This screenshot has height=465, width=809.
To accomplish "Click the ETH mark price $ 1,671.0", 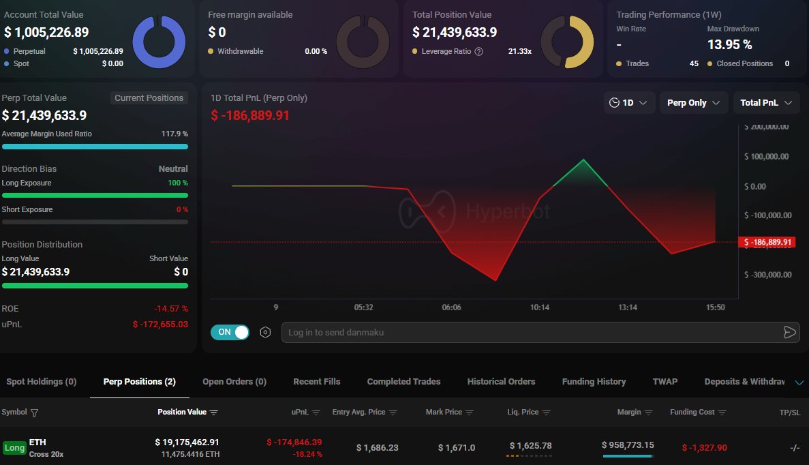I will (x=457, y=447).
